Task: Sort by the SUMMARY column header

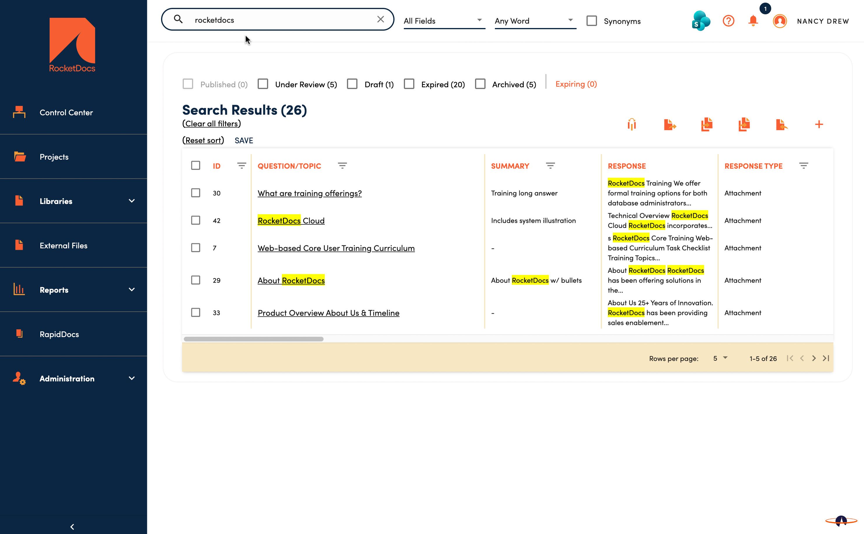Action: click(510, 166)
